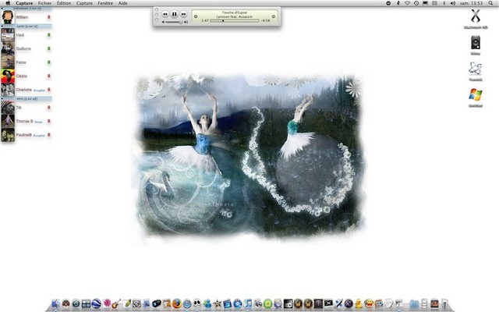Open the bold Capture application menu

24,3
